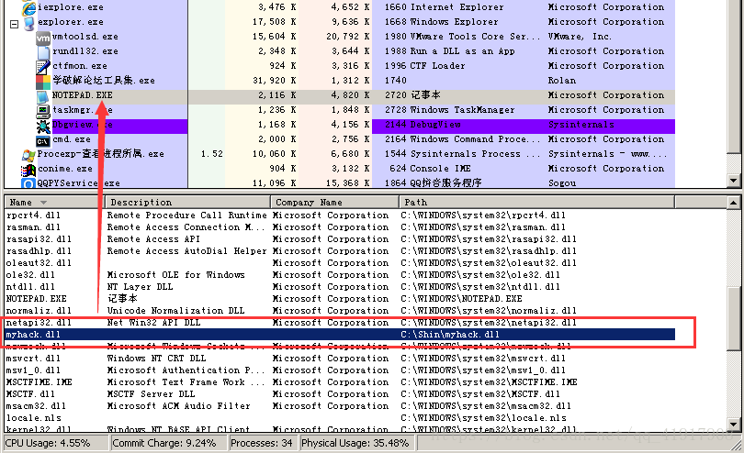Select the taskmgr.exe process row
744x453 pixels.
tap(339, 110)
